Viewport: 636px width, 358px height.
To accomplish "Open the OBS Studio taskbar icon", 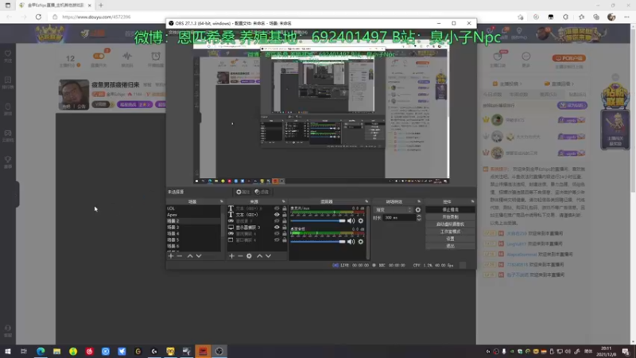I will pos(219,351).
